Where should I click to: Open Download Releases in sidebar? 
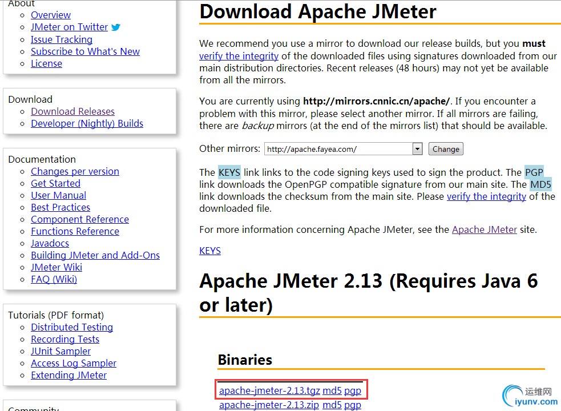[72, 111]
